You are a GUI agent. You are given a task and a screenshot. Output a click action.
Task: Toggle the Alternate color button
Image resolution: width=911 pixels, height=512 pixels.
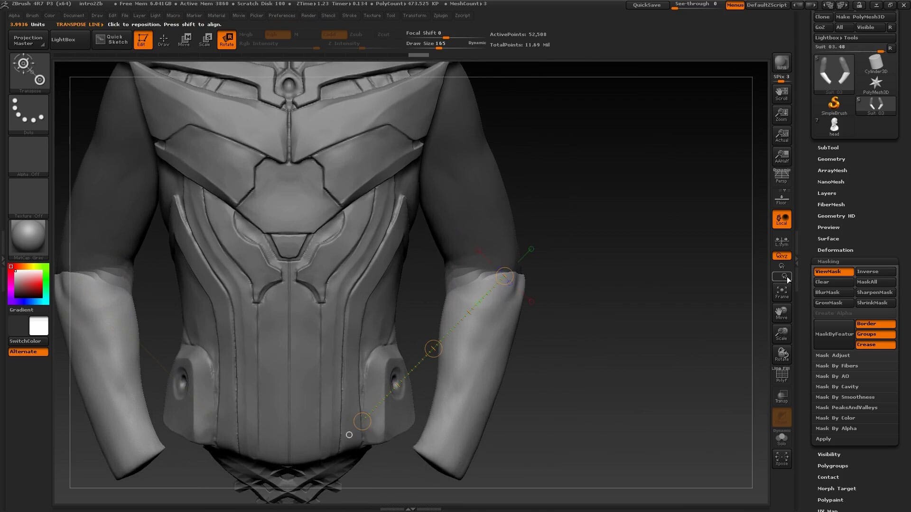(28, 352)
